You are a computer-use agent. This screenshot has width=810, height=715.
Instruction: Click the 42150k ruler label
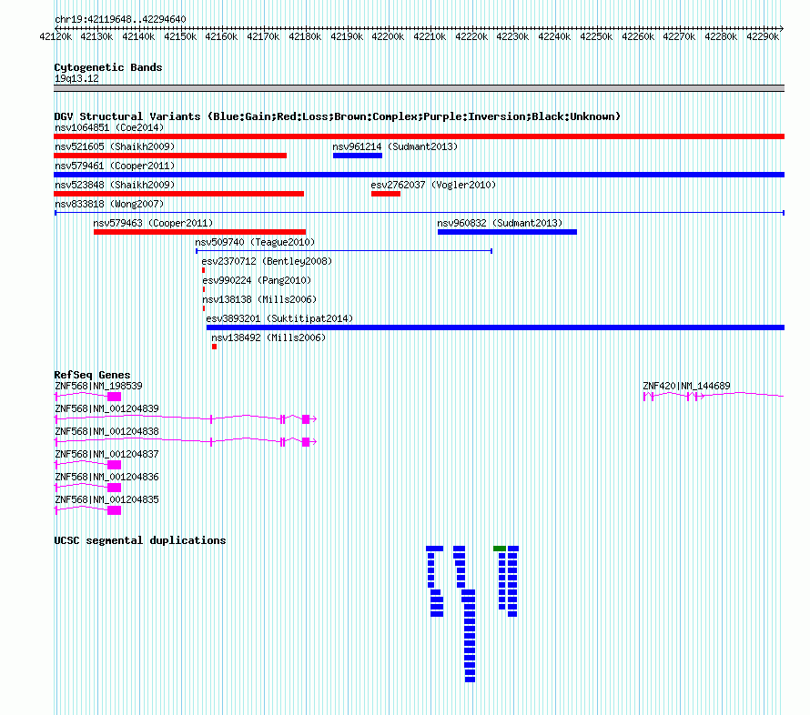coord(180,36)
